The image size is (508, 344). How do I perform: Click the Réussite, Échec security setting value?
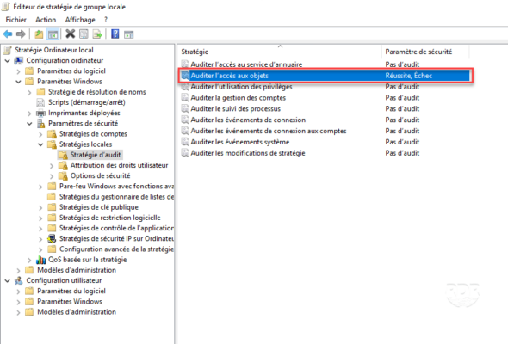click(408, 76)
